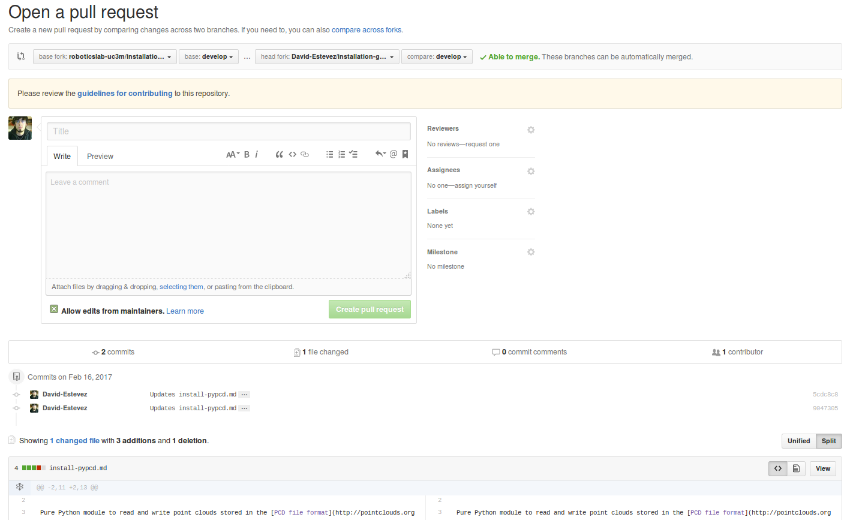Click the @ mention icon
Screen dimensions: 847x520
coord(394,154)
